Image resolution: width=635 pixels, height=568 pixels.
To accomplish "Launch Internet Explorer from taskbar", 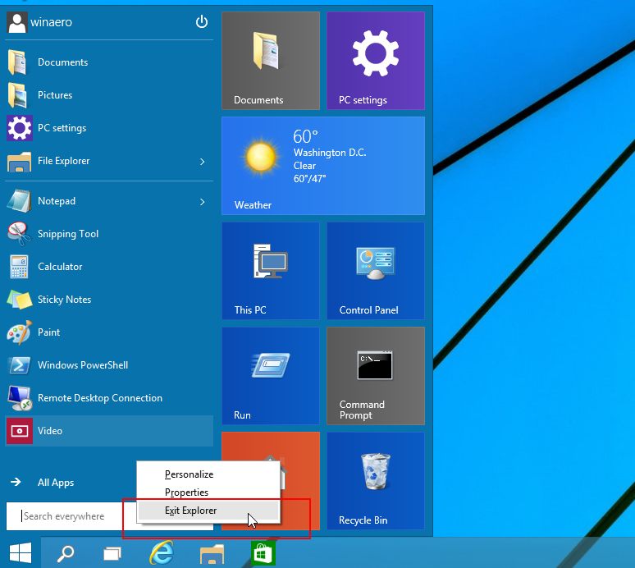I will (162, 552).
